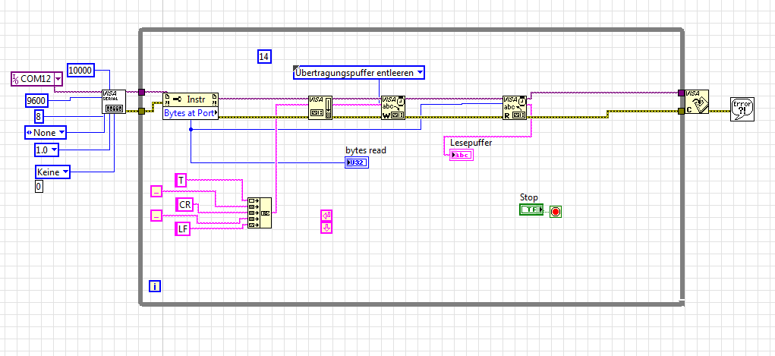Image resolution: width=775 pixels, height=356 pixels.
Task: Select the VISA Flush I/O Buffer node
Action: pos(320,107)
